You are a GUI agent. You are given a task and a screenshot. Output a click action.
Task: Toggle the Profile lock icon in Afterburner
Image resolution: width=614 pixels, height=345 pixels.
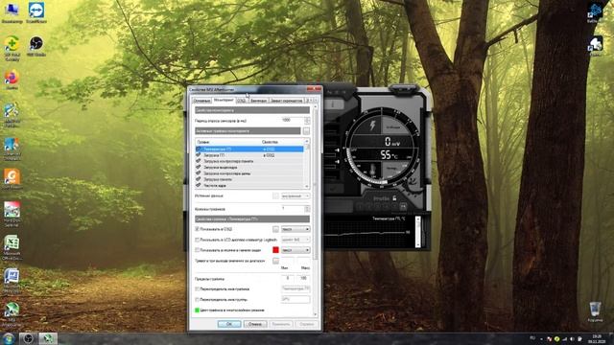point(394,198)
